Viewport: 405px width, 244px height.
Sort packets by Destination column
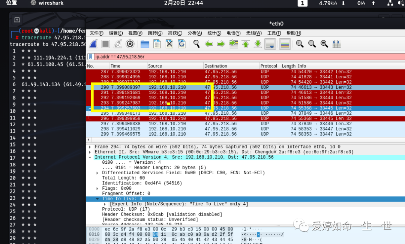coord(231,66)
